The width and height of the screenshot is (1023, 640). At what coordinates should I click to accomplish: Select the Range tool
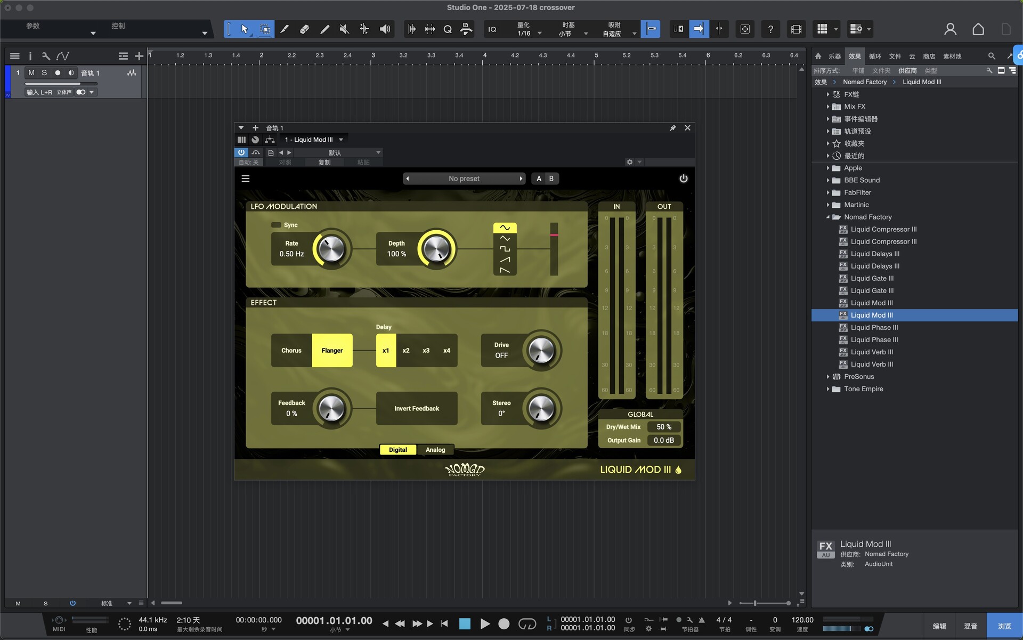coord(265,29)
